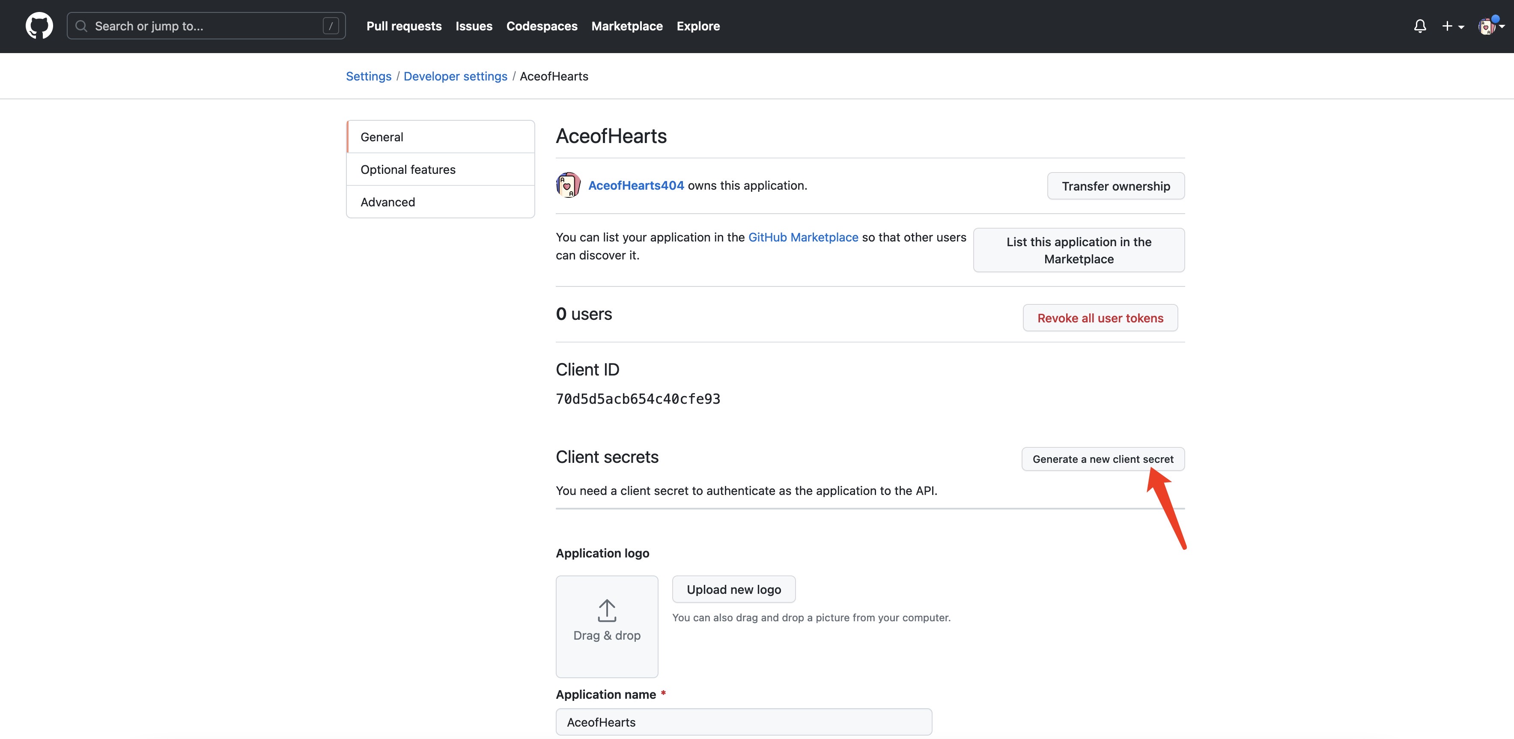1514x739 pixels.
Task: Click Revoke all user tokens
Action: click(1100, 318)
